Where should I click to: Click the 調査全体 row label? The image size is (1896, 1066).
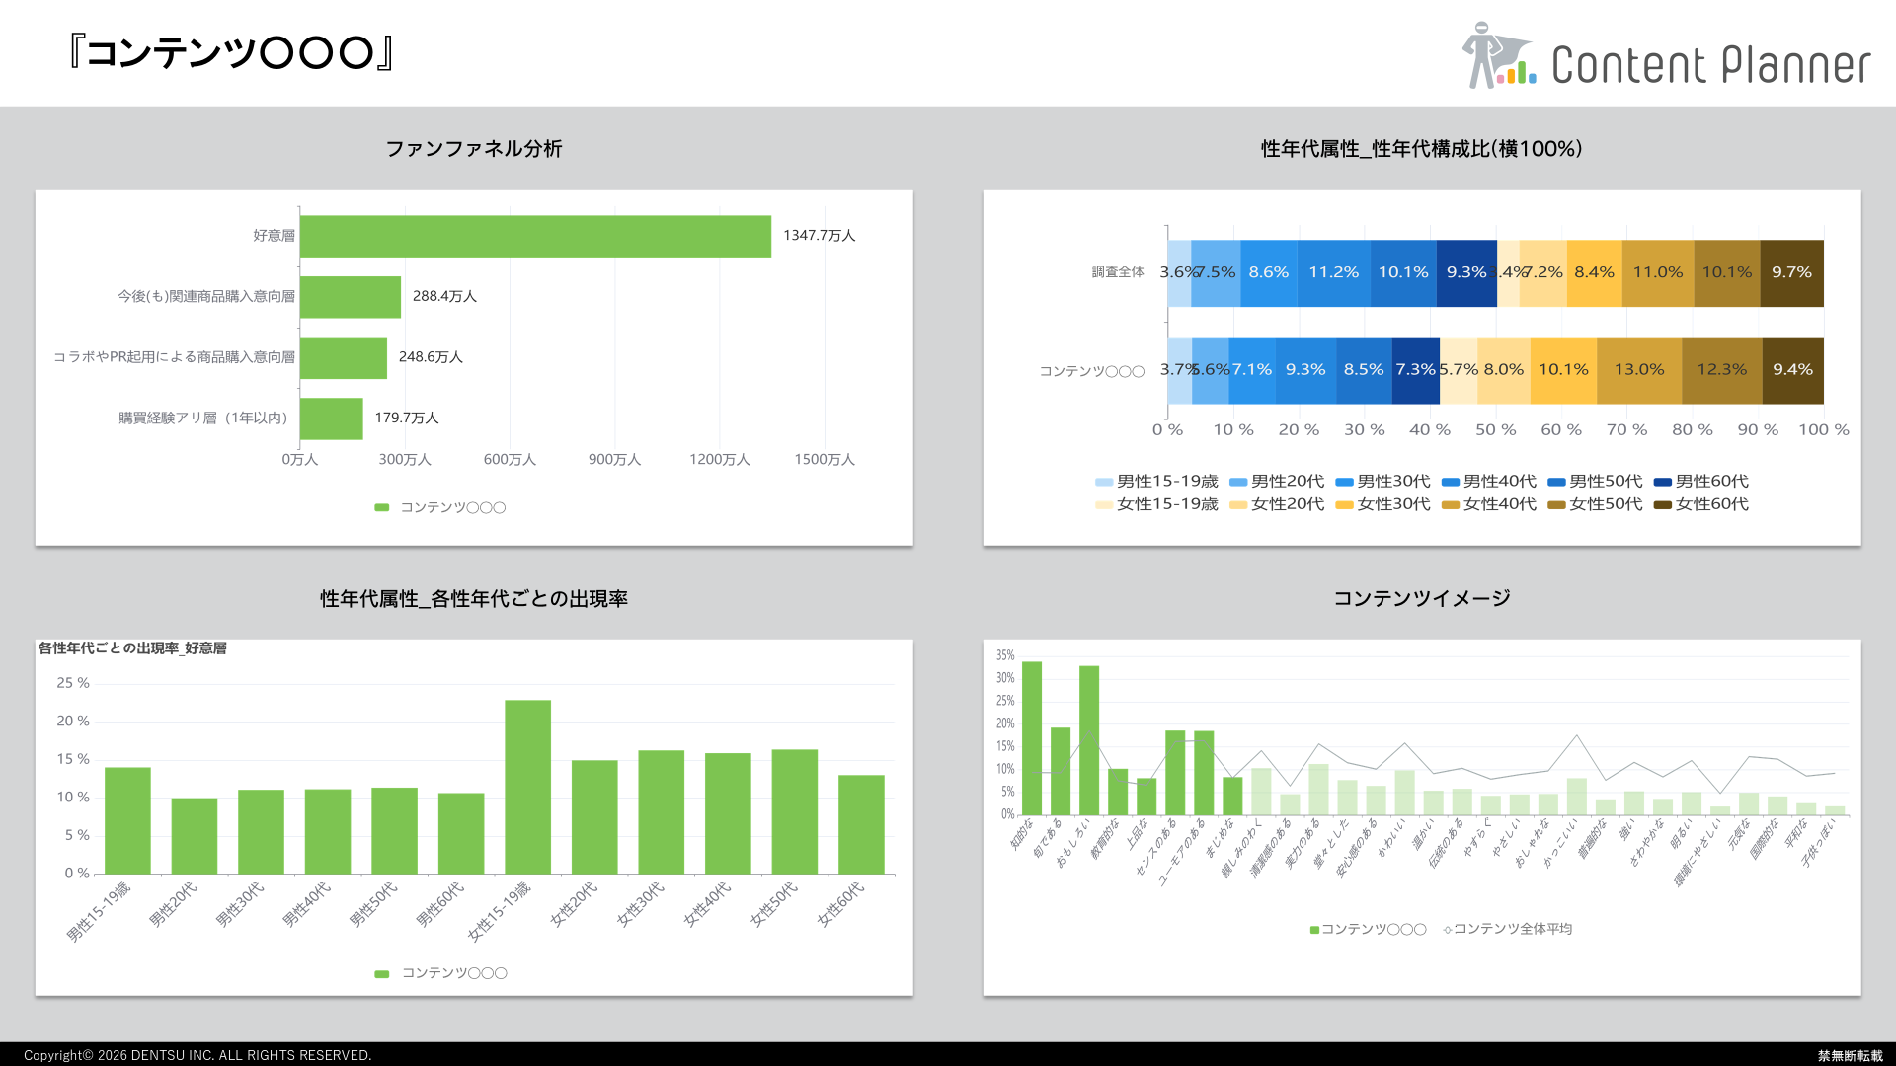(1118, 272)
